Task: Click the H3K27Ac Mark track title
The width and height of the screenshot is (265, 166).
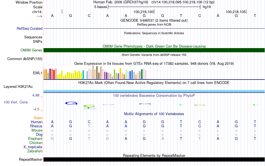Action: 154,83
